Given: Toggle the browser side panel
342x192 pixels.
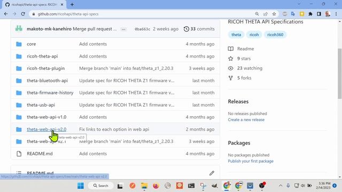Looking at the screenshot, I should click(x=319, y=14).
